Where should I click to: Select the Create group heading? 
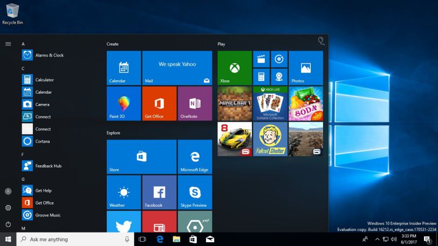pos(113,44)
